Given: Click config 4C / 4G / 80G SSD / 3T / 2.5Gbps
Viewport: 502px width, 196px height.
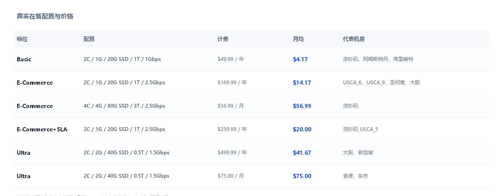Looking at the screenshot, I should [x=124, y=106].
